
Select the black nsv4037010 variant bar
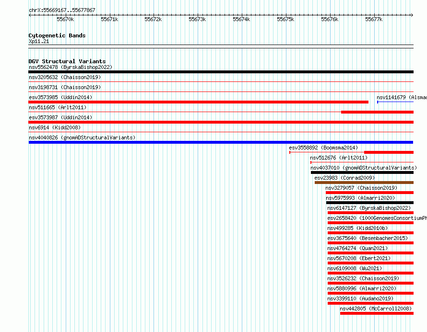pos(362,172)
